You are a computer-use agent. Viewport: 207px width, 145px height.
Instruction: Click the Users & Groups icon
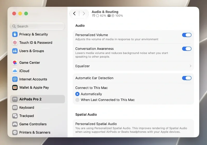15,51
